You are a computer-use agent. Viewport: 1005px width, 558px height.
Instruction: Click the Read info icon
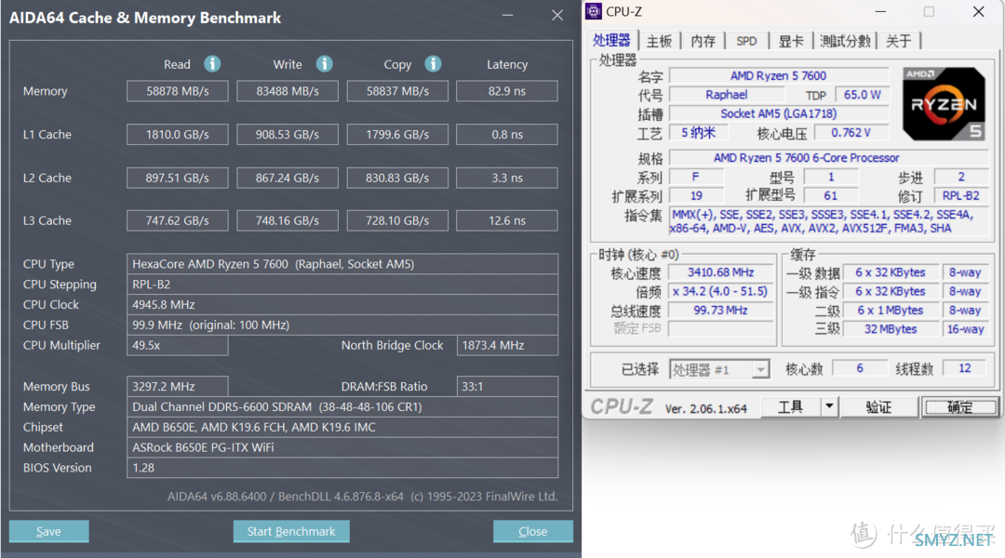(212, 64)
